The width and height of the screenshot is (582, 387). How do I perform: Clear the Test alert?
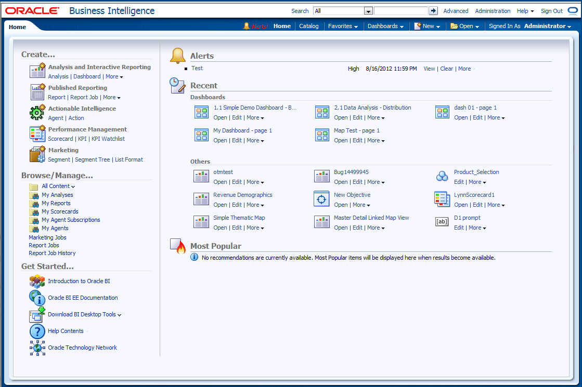446,69
